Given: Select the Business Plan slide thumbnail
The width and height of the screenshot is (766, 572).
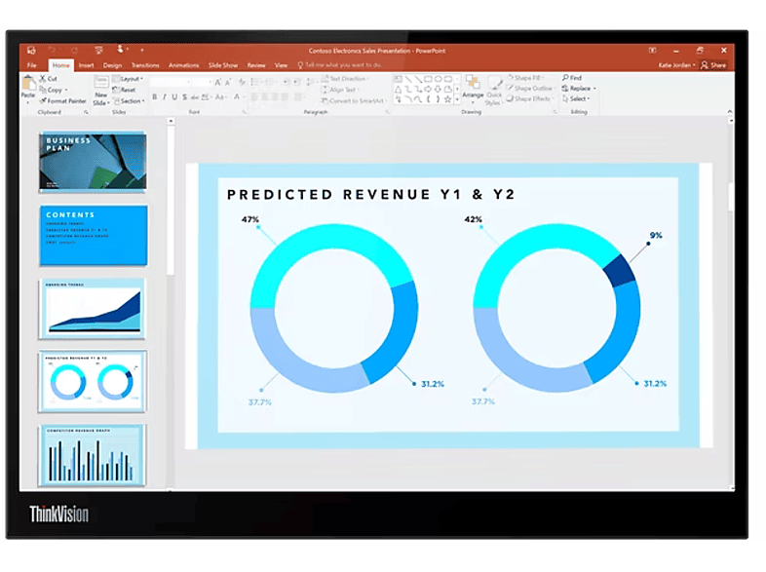Looking at the screenshot, I should point(93,162).
